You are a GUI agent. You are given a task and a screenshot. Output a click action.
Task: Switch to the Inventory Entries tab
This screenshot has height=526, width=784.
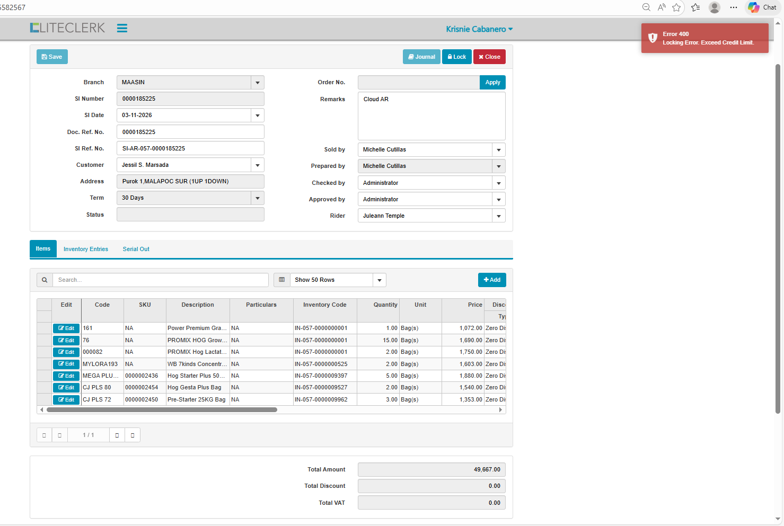[x=86, y=249]
